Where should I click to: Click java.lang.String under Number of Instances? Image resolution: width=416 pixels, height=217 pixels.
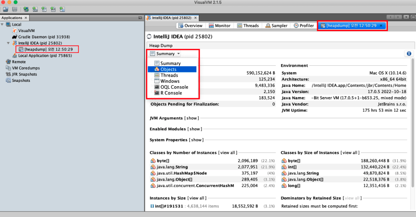[172, 167]
